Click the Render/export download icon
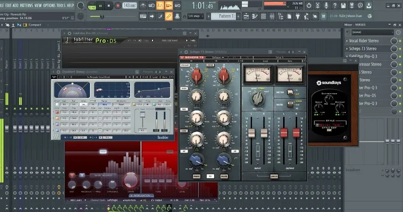Screen dimensions: 403x212 coord(369,6)
